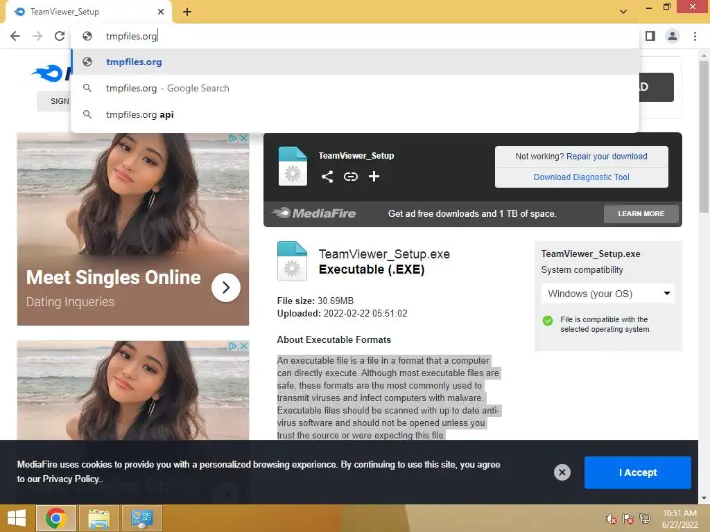Click the scrollbar down arrow

(704, 498)
